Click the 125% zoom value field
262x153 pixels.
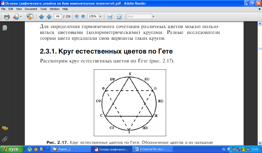click(x=93, y=16)
